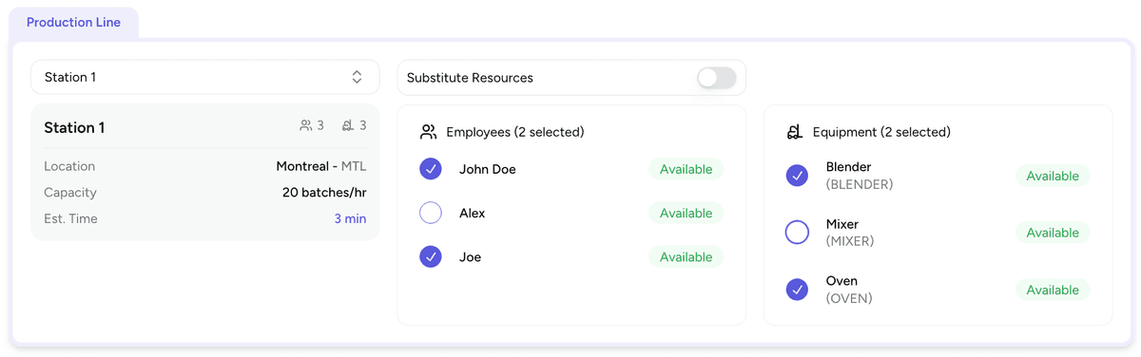This screenshot has height=357, width=1141.
Task: Open the Station 1 selector chevrons
Action: point(357,77)
